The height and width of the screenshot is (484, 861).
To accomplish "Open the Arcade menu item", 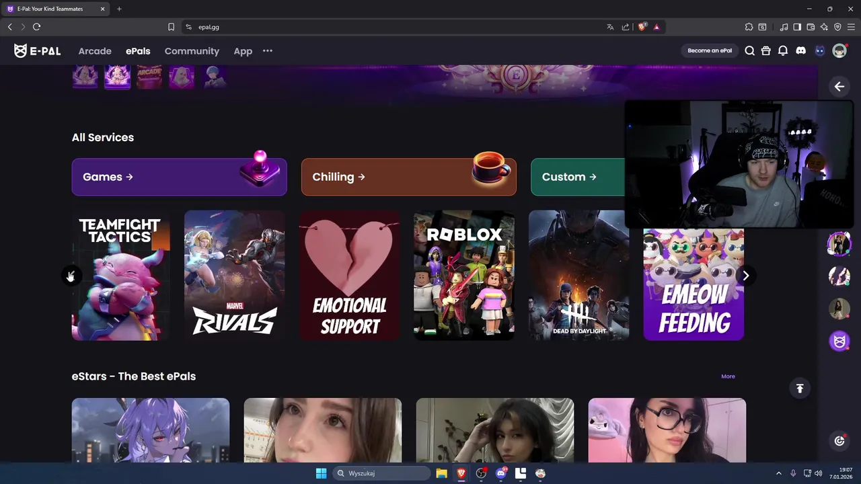I will tap(95, 51).
